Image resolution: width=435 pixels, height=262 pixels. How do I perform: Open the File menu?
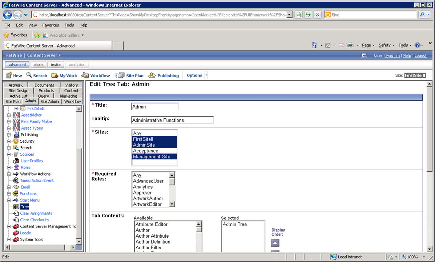coord(8,25)
